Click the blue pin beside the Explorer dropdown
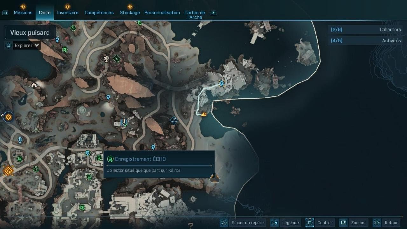 pos(57,40)
